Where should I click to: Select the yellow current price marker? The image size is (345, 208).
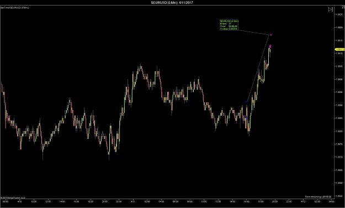click(339, 49)
